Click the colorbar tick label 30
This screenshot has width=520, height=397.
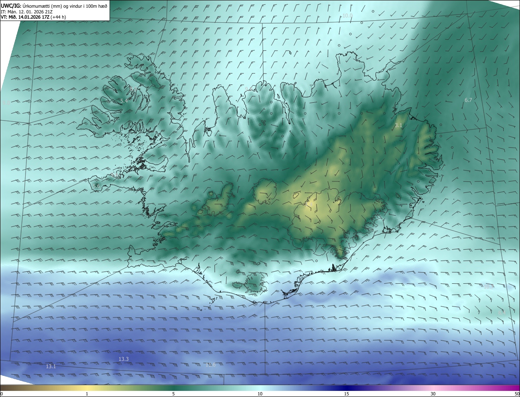433,394
